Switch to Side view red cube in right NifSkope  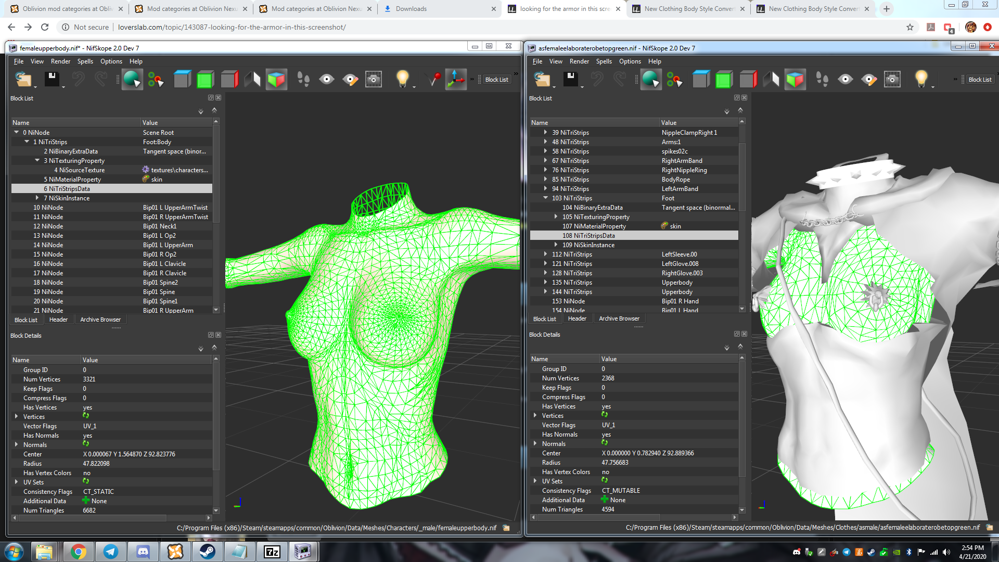click(x=748, y=80)
